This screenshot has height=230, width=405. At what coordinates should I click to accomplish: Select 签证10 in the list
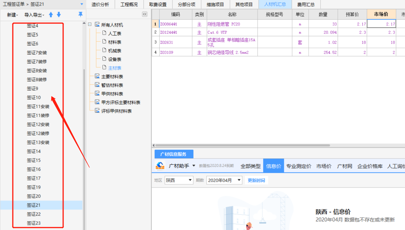(x=34, y=97)
